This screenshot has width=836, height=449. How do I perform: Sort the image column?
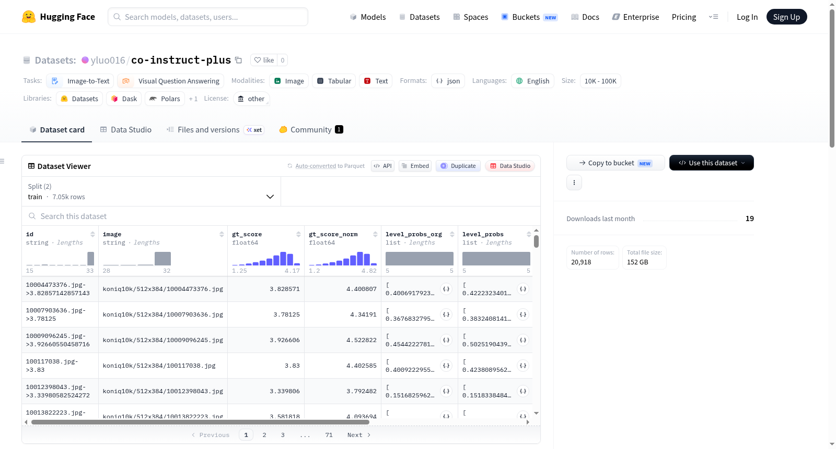tap(222, 234)
